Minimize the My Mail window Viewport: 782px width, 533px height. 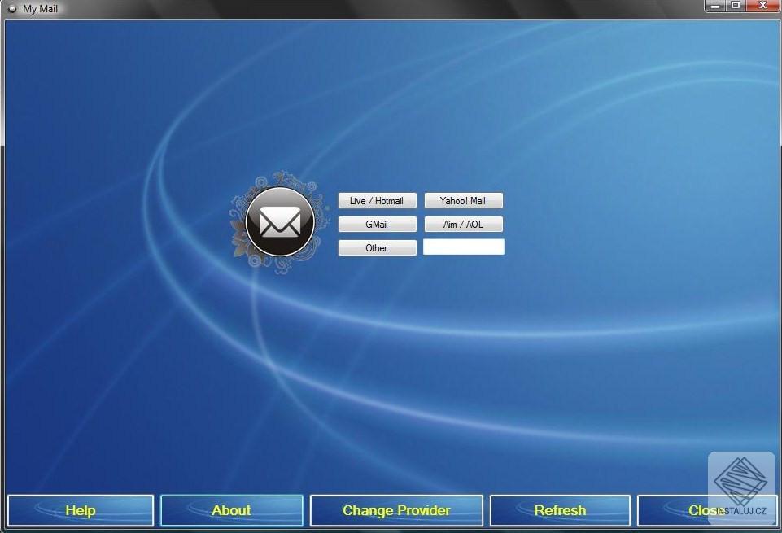click(x=715, y=6)
